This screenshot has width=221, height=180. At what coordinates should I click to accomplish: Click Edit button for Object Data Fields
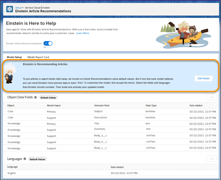pyautogui.click(x=212, y=97)
